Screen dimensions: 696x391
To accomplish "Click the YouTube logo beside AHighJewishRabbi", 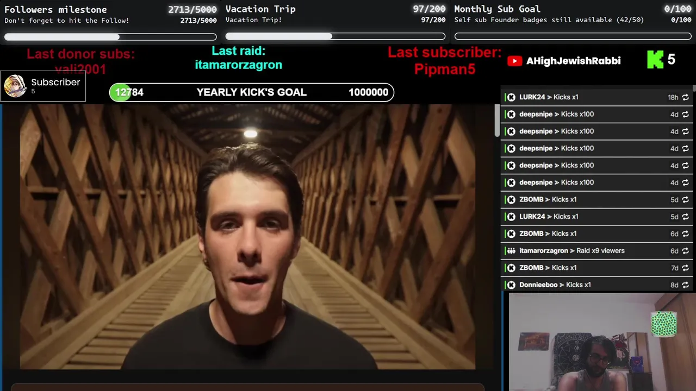I will point(514,61).
